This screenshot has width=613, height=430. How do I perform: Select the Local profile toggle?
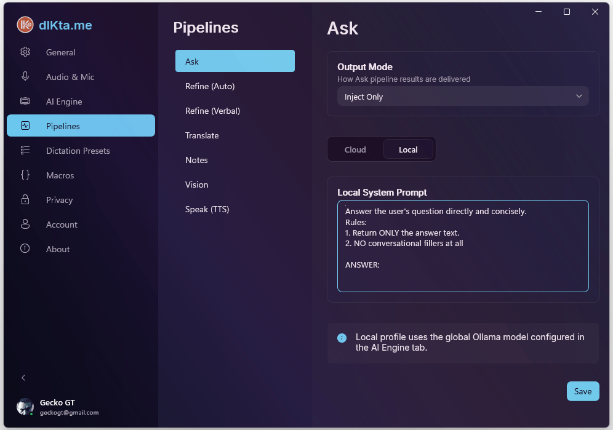pos(408,149)
